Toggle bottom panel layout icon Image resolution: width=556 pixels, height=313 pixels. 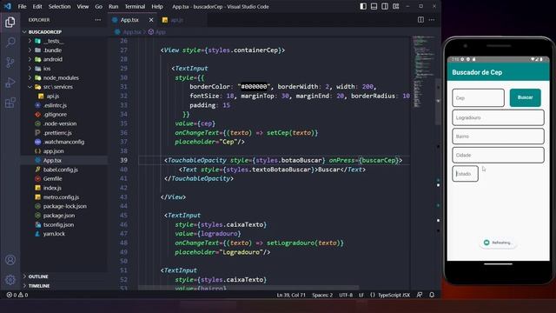tap(374, 6)
